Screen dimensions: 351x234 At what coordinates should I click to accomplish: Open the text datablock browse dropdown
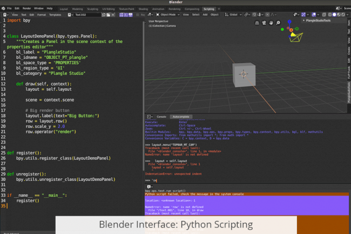(x=70, y=15)
